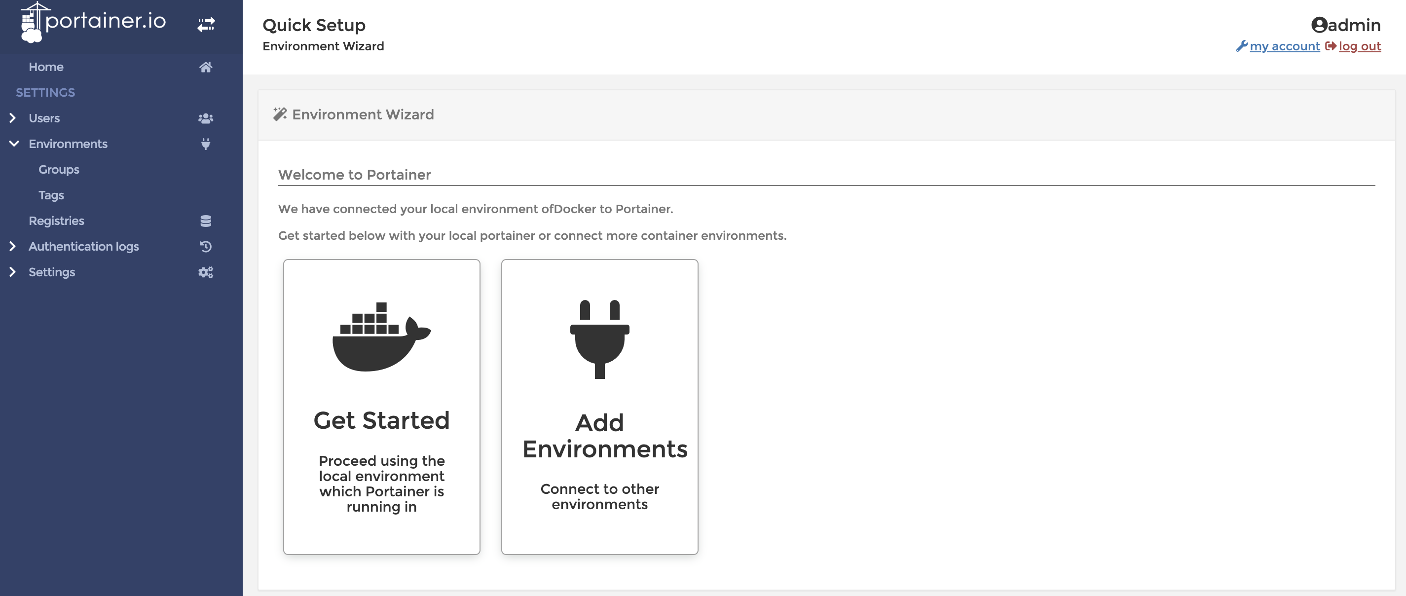Viewport: 1406px width, 596px height.
Task: Click the large plug icon
Action: tap(599, 339)
